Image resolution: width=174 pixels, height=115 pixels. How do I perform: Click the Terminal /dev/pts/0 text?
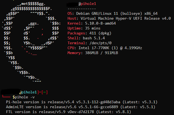click(89, 43)
